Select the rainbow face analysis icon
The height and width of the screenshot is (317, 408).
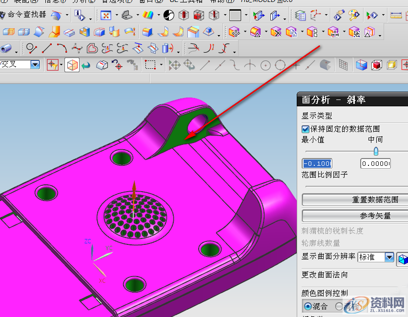(x=147, y=16)
